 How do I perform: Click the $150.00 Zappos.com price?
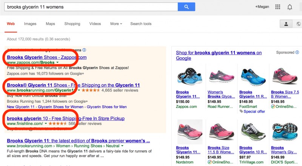coord(183,102)
